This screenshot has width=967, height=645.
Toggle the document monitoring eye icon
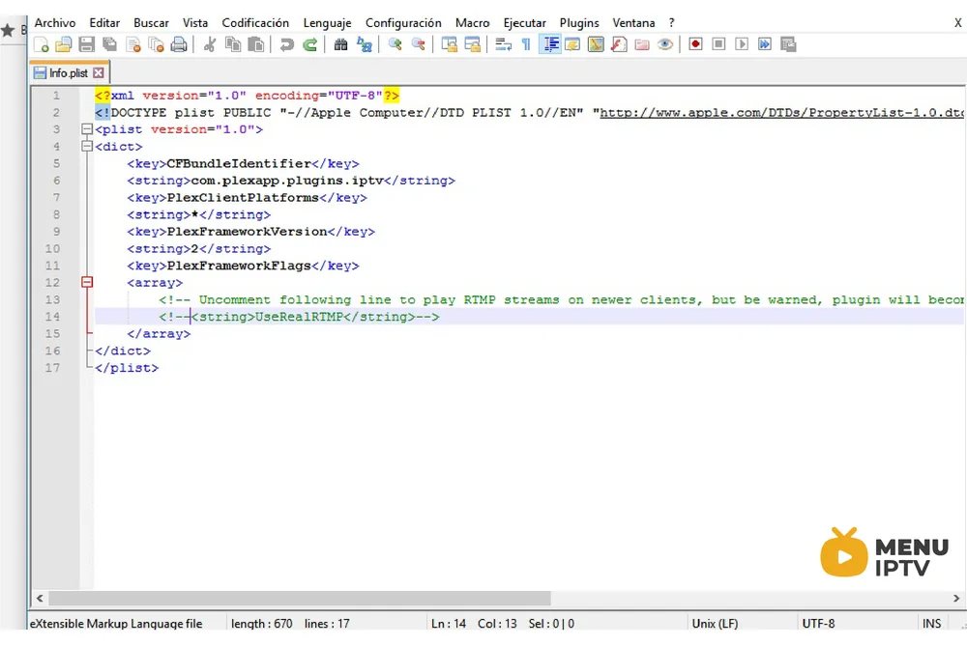coord(665,44)
